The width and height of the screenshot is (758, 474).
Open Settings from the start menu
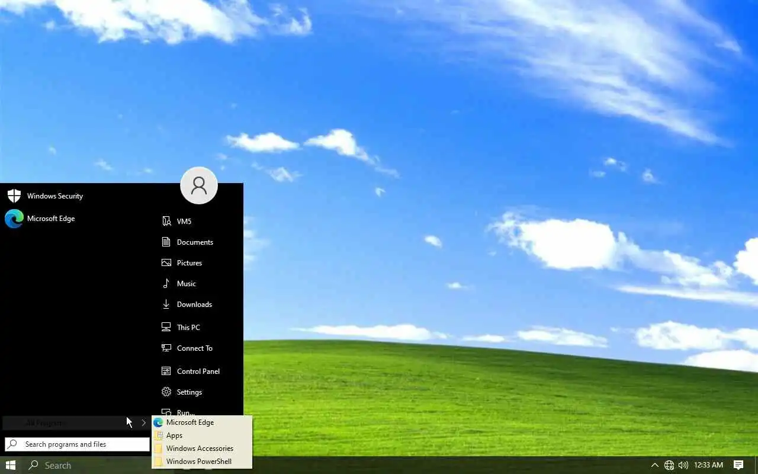(198, 392)
